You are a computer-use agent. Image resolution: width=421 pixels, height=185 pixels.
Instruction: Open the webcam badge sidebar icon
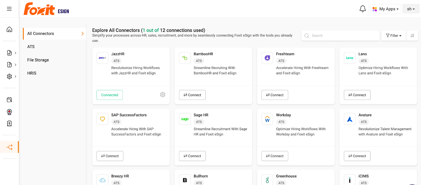[9, 112]
